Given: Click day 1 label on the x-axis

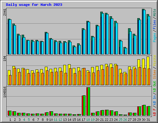Looking at the screenshot, I should pos(10,120).
